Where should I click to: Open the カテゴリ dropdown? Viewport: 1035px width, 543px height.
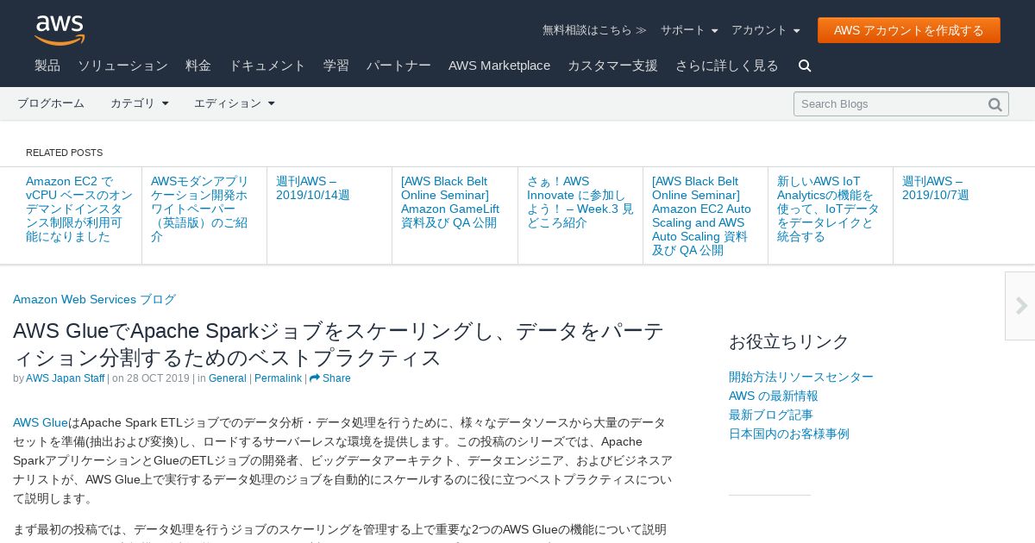click(x=140, y=103)
